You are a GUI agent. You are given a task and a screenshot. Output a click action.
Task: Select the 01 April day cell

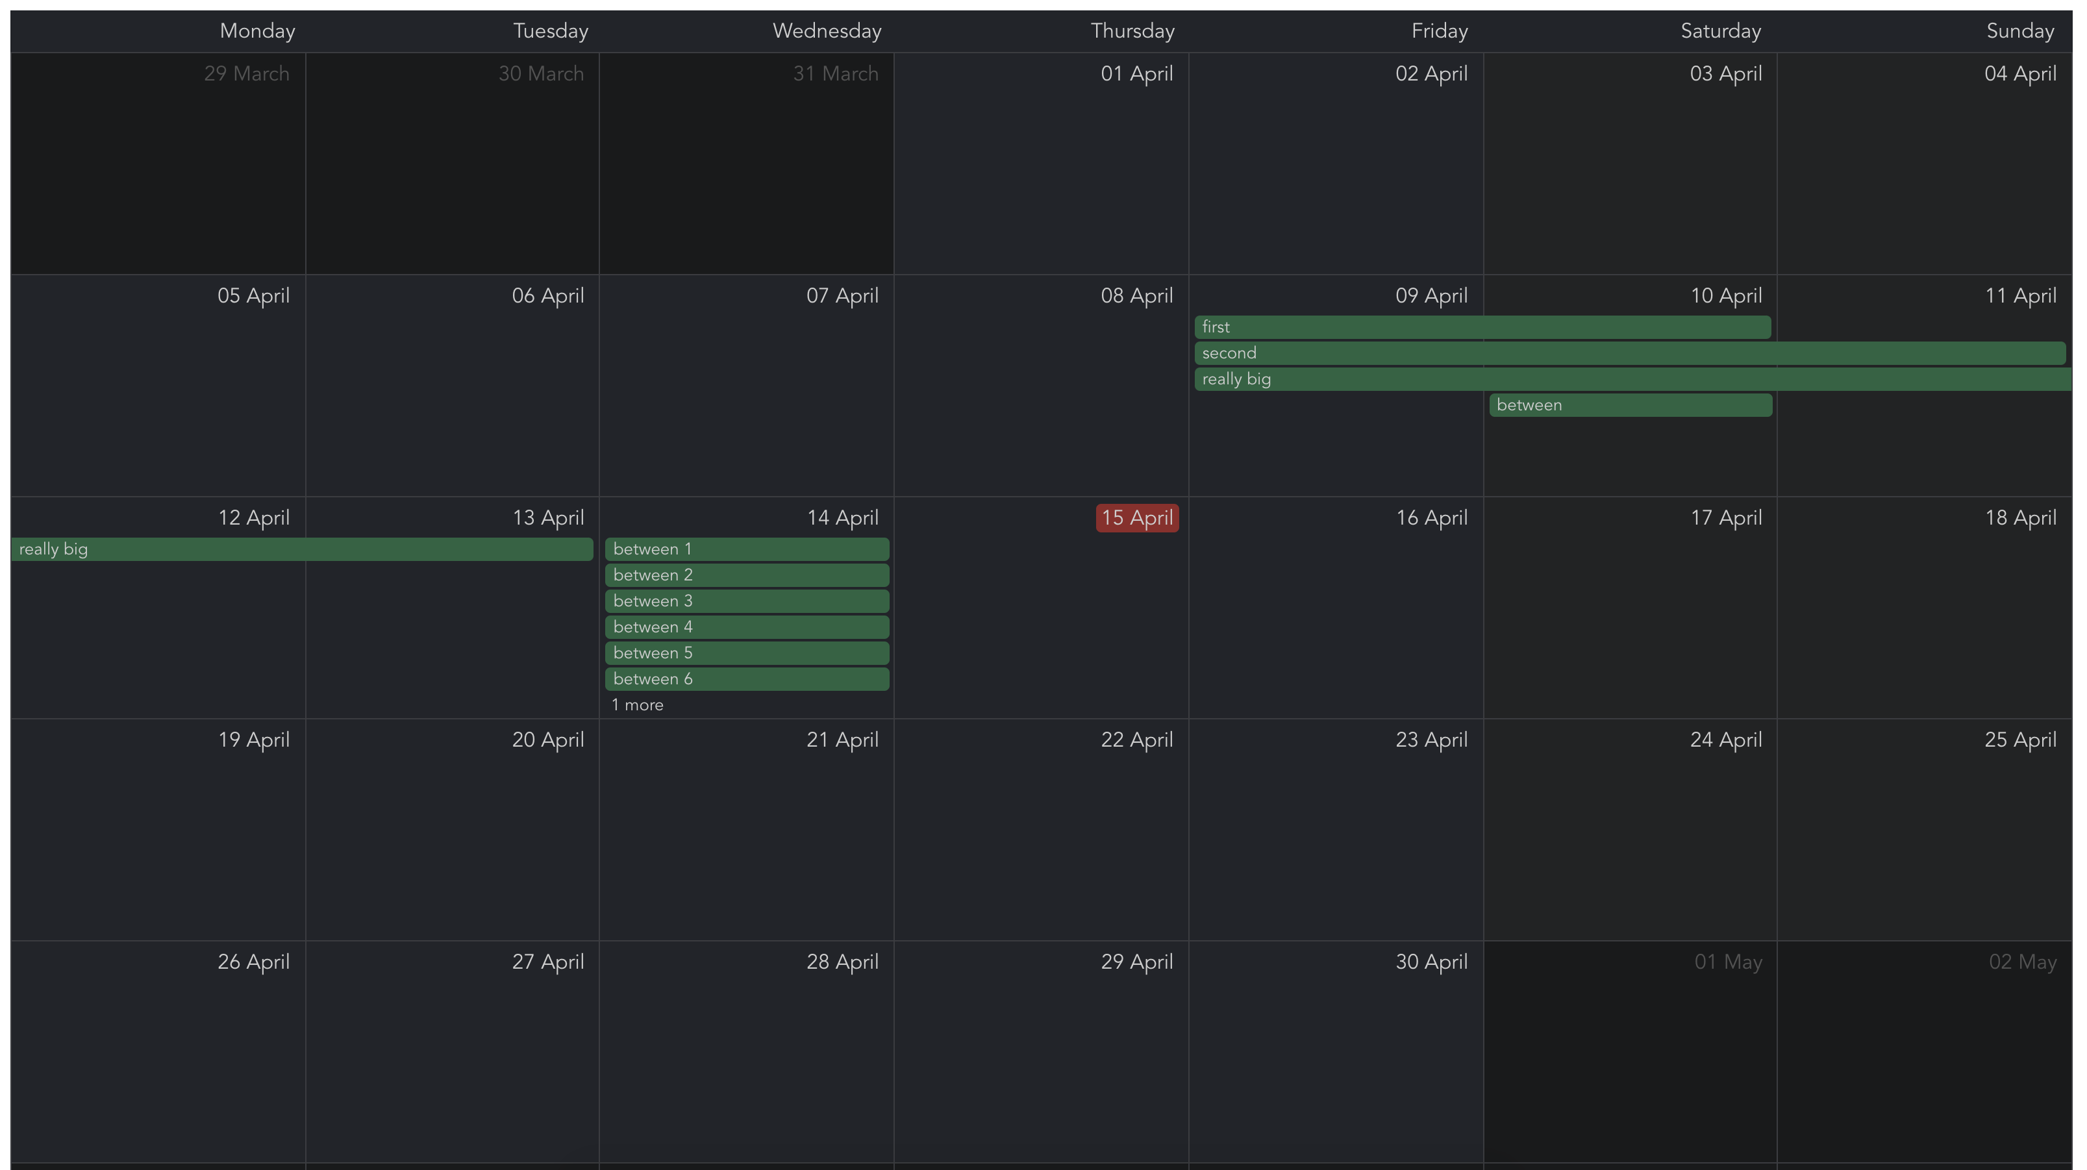[1041, 170]
